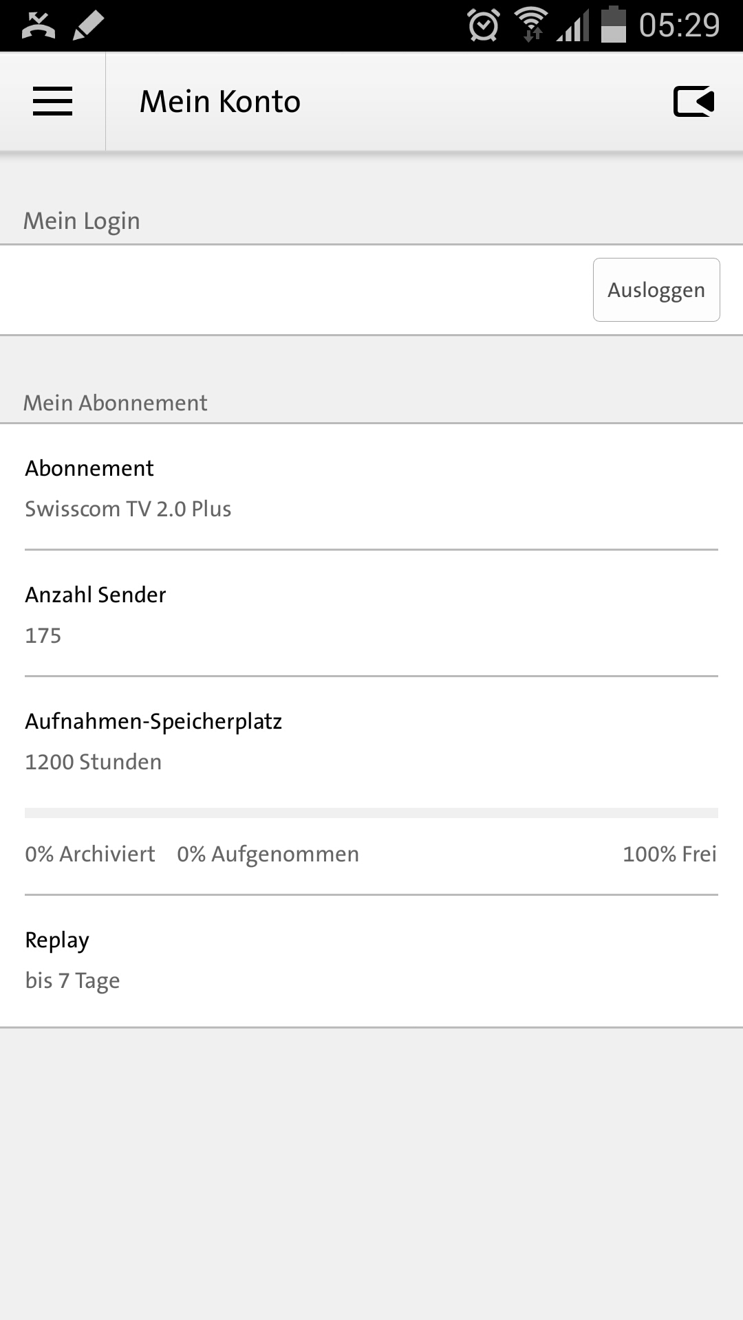Tap the signal strength icon
The height and width of the screenshot is (1320, 743).
click(x=572, y=26)
